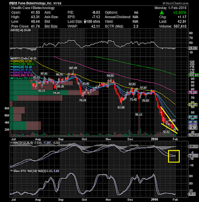The image size is (199, 202).
Task: Click the green 100.81 axis tag
Action: [193, 75]
